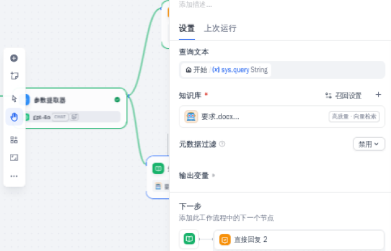Select the hand pan mode tool
The height and width of the screenshot is (251, 391).
coord(14,117)
